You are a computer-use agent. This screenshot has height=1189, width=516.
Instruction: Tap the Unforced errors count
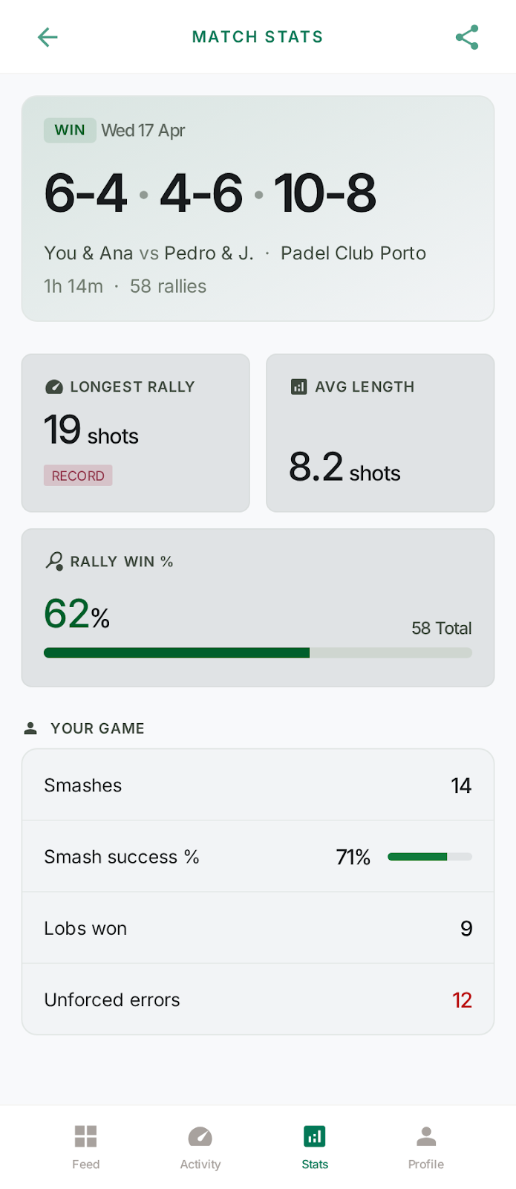tap(462, 1000)
